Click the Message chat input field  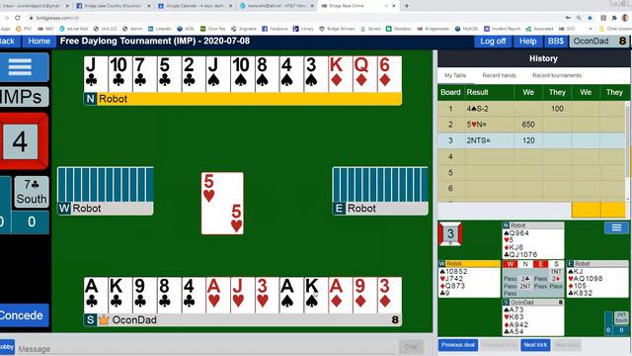pyautogui.click(x=205, y=348)
